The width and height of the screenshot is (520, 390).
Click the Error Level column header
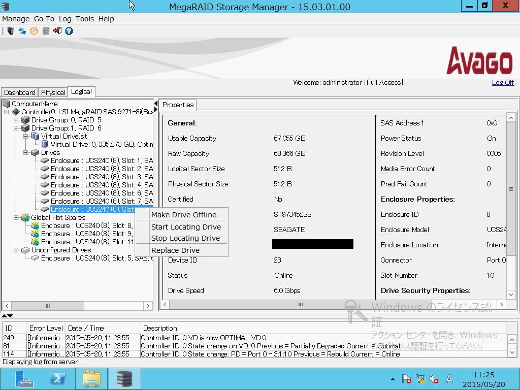coord(46,328)
